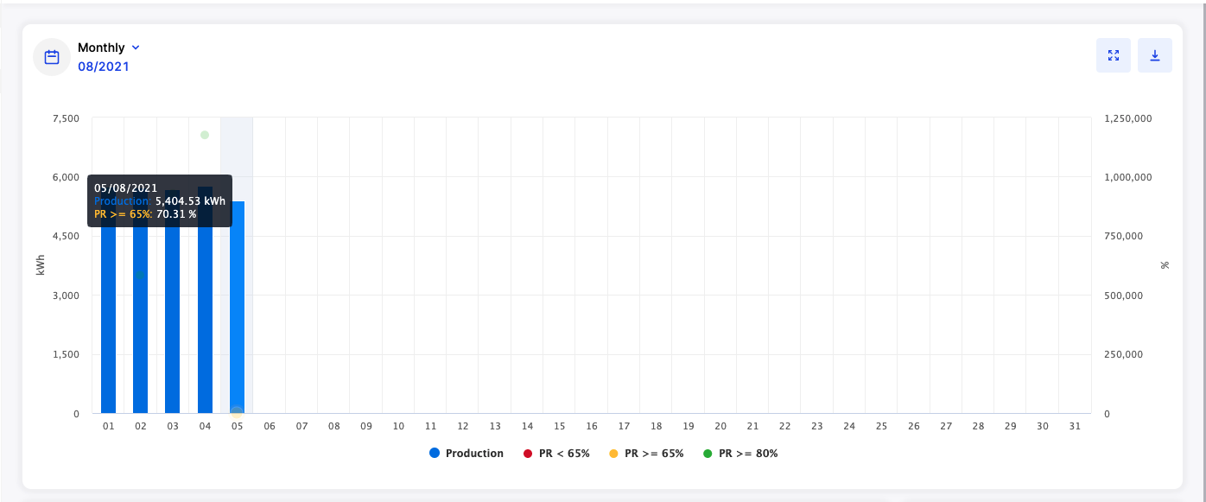Click the download chart icon

coord(1155,55)
